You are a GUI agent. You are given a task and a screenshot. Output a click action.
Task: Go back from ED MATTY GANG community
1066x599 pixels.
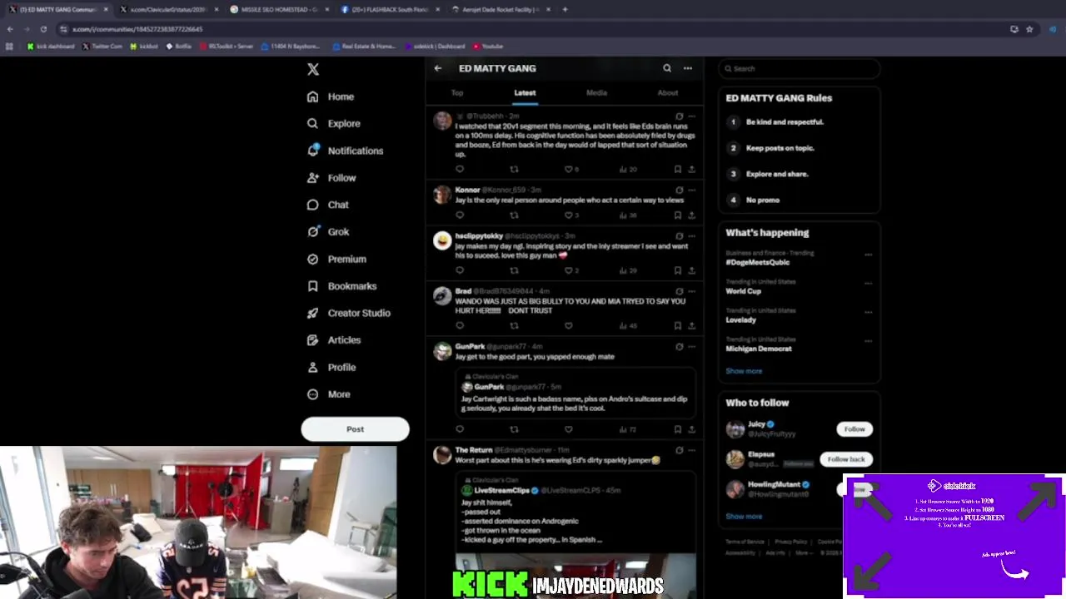click(x=438, y=68)
